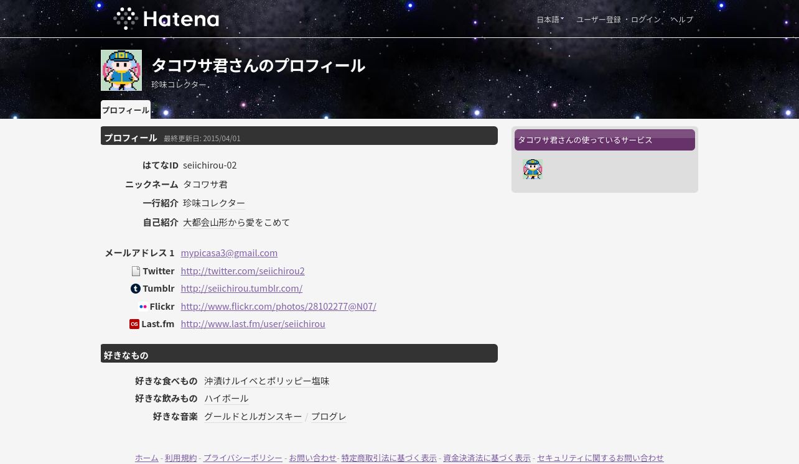Open プライバシーポリシー footer link
The width and height of the screenshot is (799, 464).
(243, 458)
